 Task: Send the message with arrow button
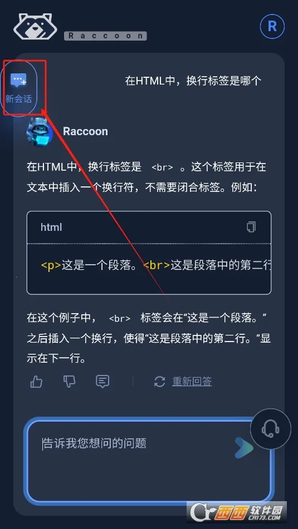pos(245,448)
